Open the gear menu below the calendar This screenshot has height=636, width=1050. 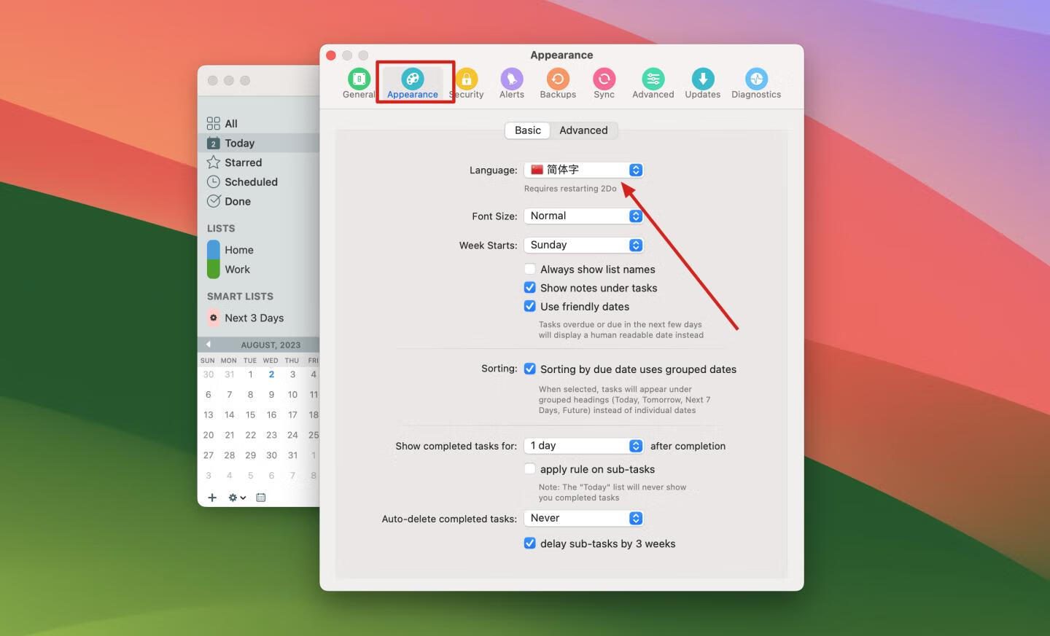pos(237,498)
